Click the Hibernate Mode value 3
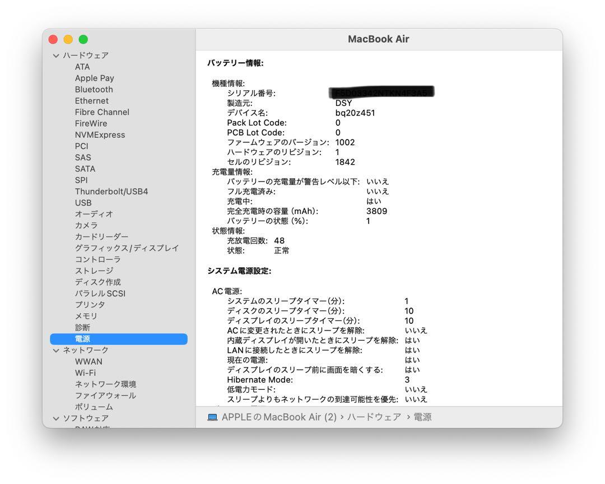The image size is (605, 484). click(x=407, y=380)
